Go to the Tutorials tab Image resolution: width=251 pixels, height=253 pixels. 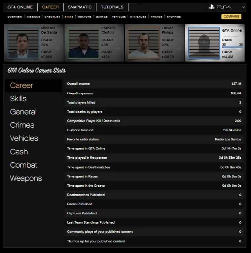pos(112,7)
